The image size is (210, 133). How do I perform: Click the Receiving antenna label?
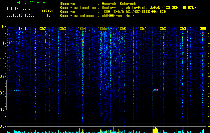(77, 16)
